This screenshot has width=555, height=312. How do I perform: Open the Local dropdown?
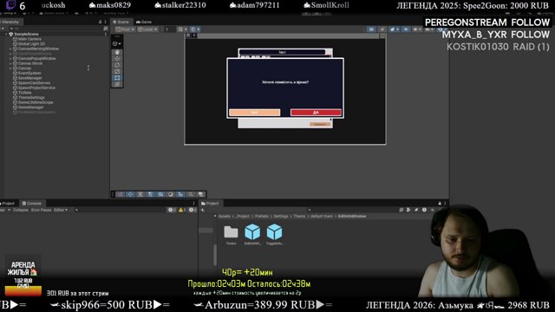(147, 29)
